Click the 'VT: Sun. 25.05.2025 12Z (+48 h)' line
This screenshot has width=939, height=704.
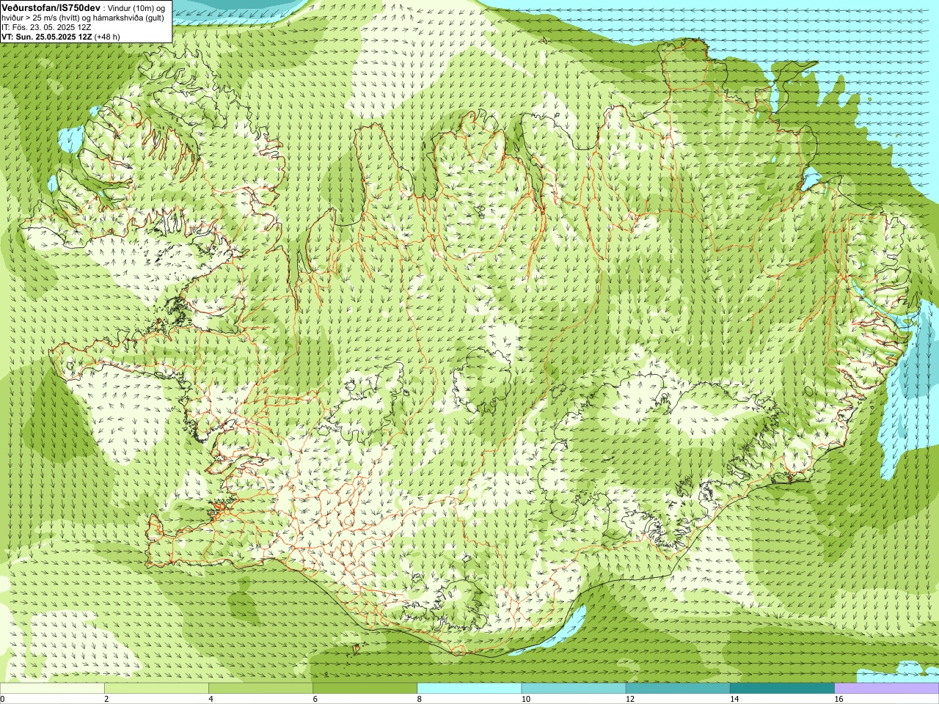pos(61,37)
